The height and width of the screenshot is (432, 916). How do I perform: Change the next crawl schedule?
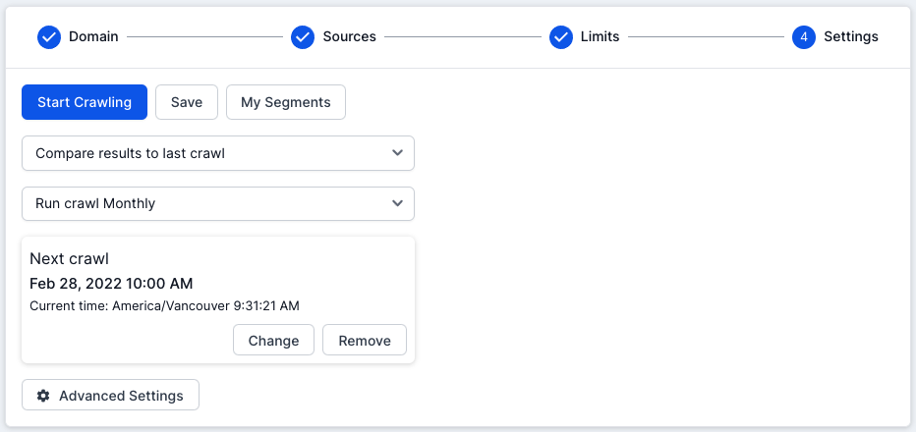click(273, 341)
